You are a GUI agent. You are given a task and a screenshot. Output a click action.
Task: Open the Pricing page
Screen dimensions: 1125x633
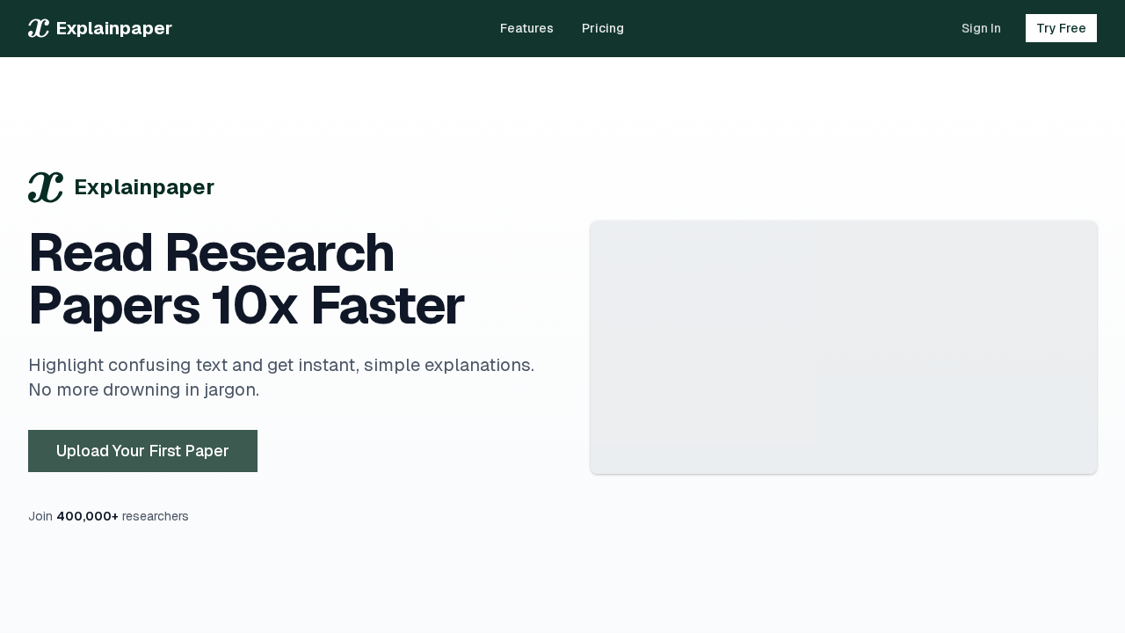click(603, 28)
